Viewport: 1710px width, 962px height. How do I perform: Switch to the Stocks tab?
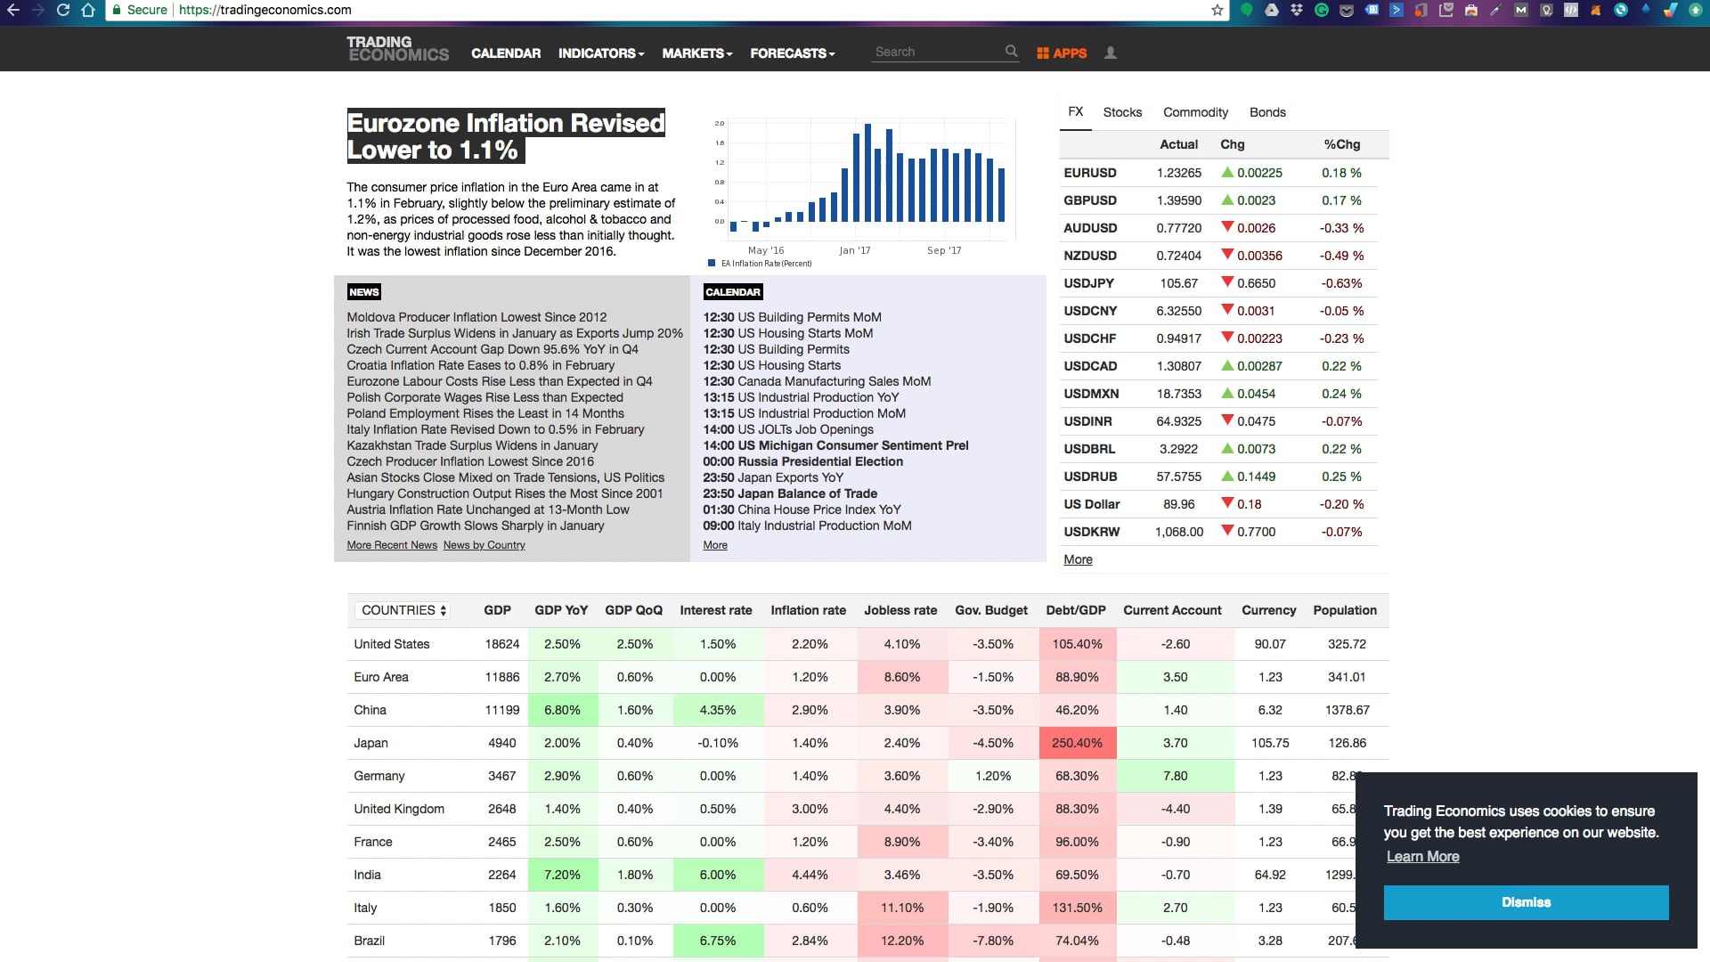(x=1122, y=112)
